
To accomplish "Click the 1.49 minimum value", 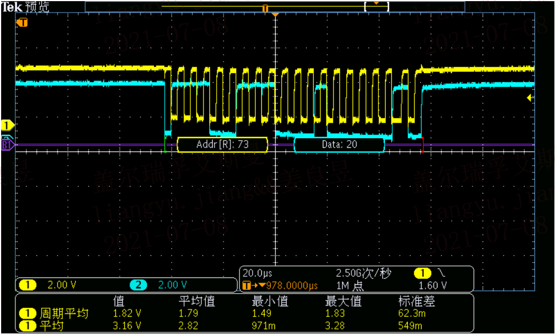I will point(262,313).
